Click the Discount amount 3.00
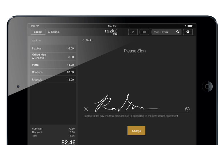This screenshot has width=223, height=145. point(72,132)
